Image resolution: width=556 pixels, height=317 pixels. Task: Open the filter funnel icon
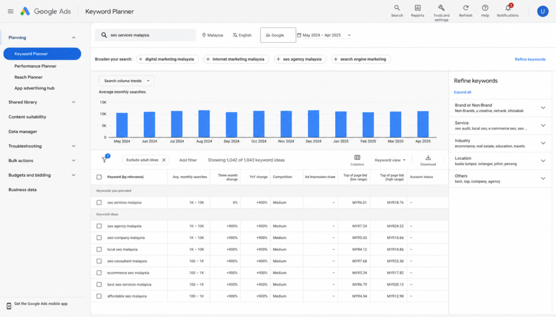pyautogui.click(x=105, y=159)
